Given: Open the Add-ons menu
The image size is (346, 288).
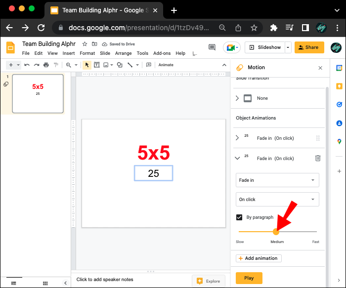Looking at the screenshot, I should 162,53.
